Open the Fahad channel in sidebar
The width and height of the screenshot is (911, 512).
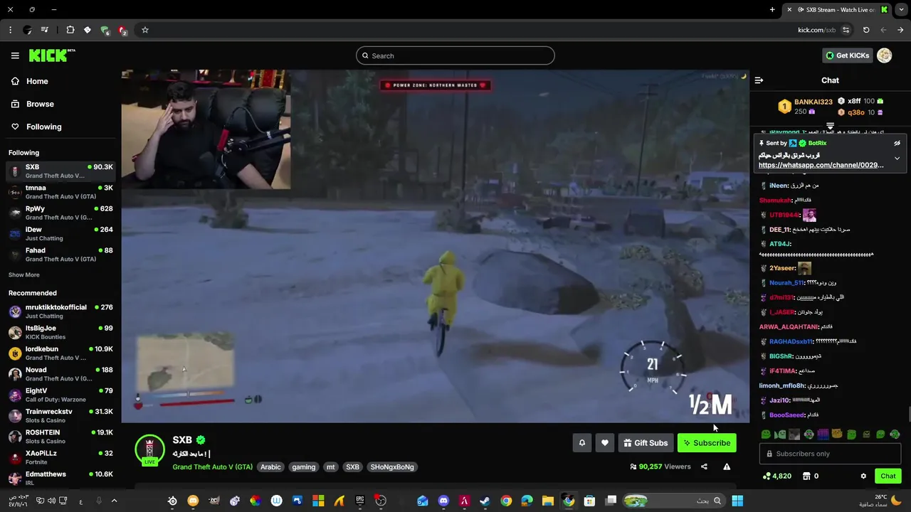(x=60, y=255)
